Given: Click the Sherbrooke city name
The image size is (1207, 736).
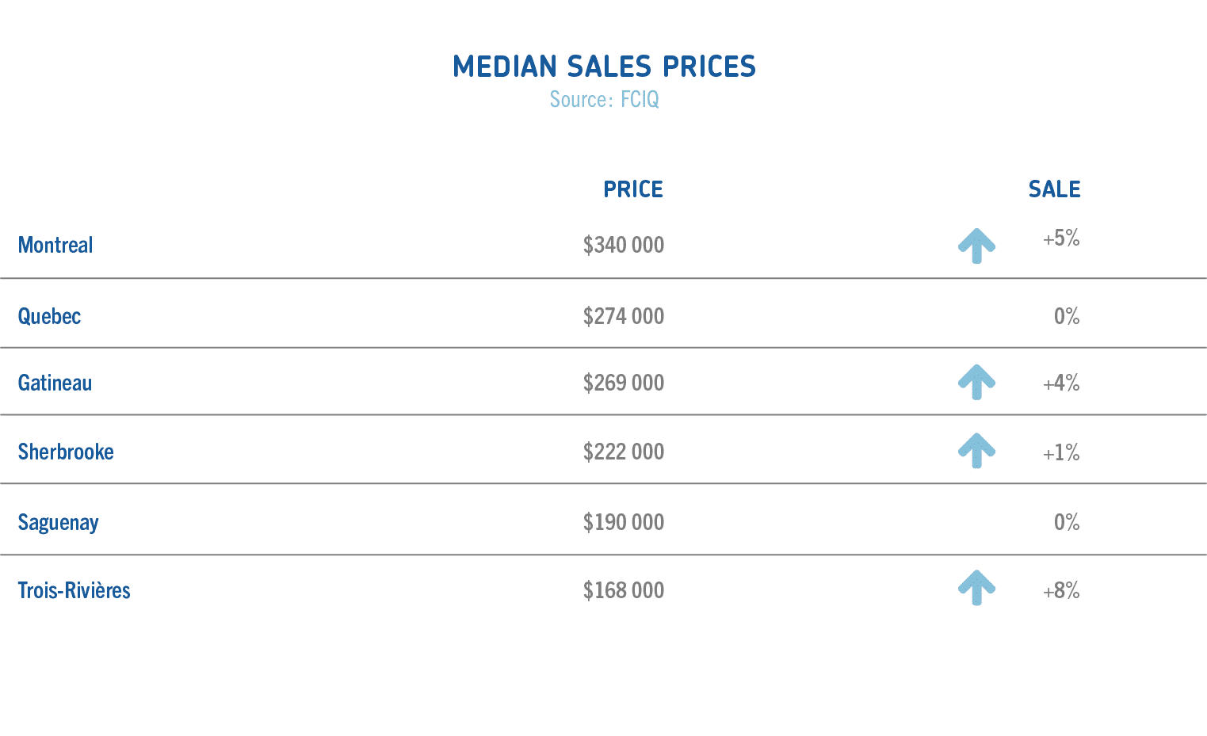Looking at the screenshot, I should (x=66, y=452).
